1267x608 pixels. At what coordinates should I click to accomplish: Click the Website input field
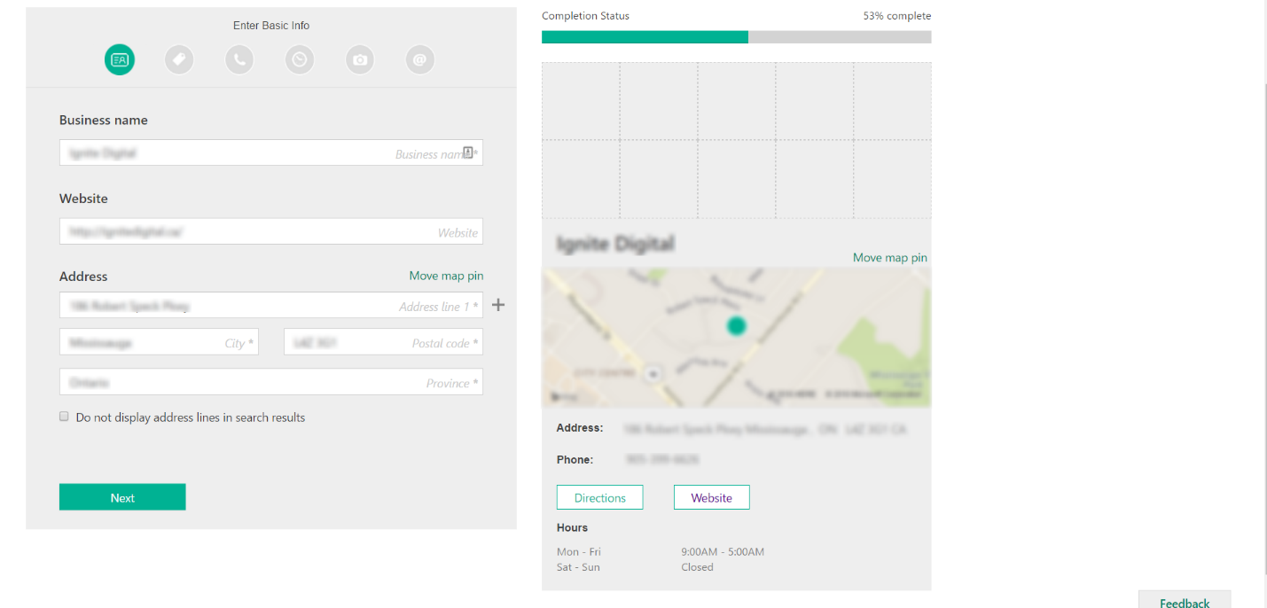[271, 231]
